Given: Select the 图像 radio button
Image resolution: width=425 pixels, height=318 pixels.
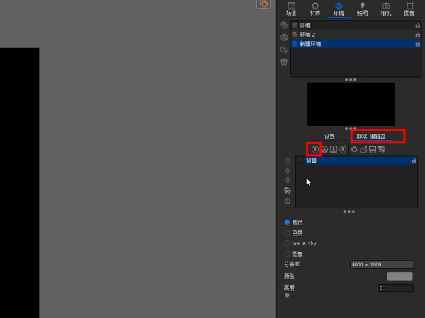Looking at the screenshot, I should 288,254.
